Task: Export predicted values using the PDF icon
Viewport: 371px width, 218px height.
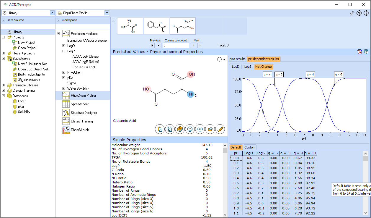Action: 359,51
